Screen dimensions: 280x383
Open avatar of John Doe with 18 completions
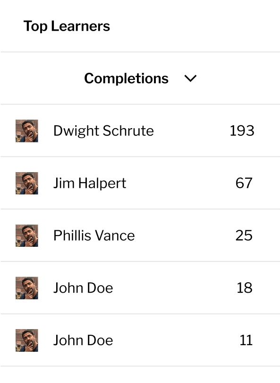point(27,288)
